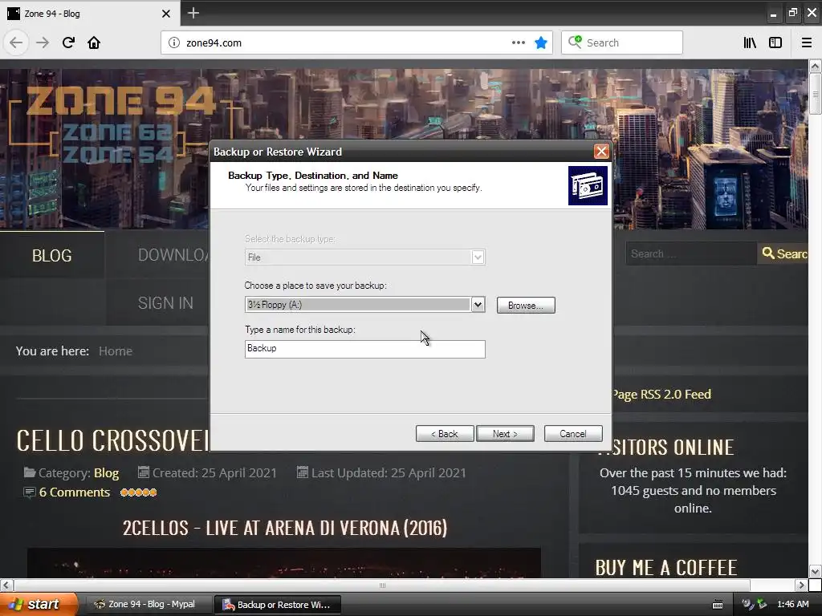This screenshot has height=616, width=822.
Task: Click the five-star rating icons
Action: [x=138, y=492]
